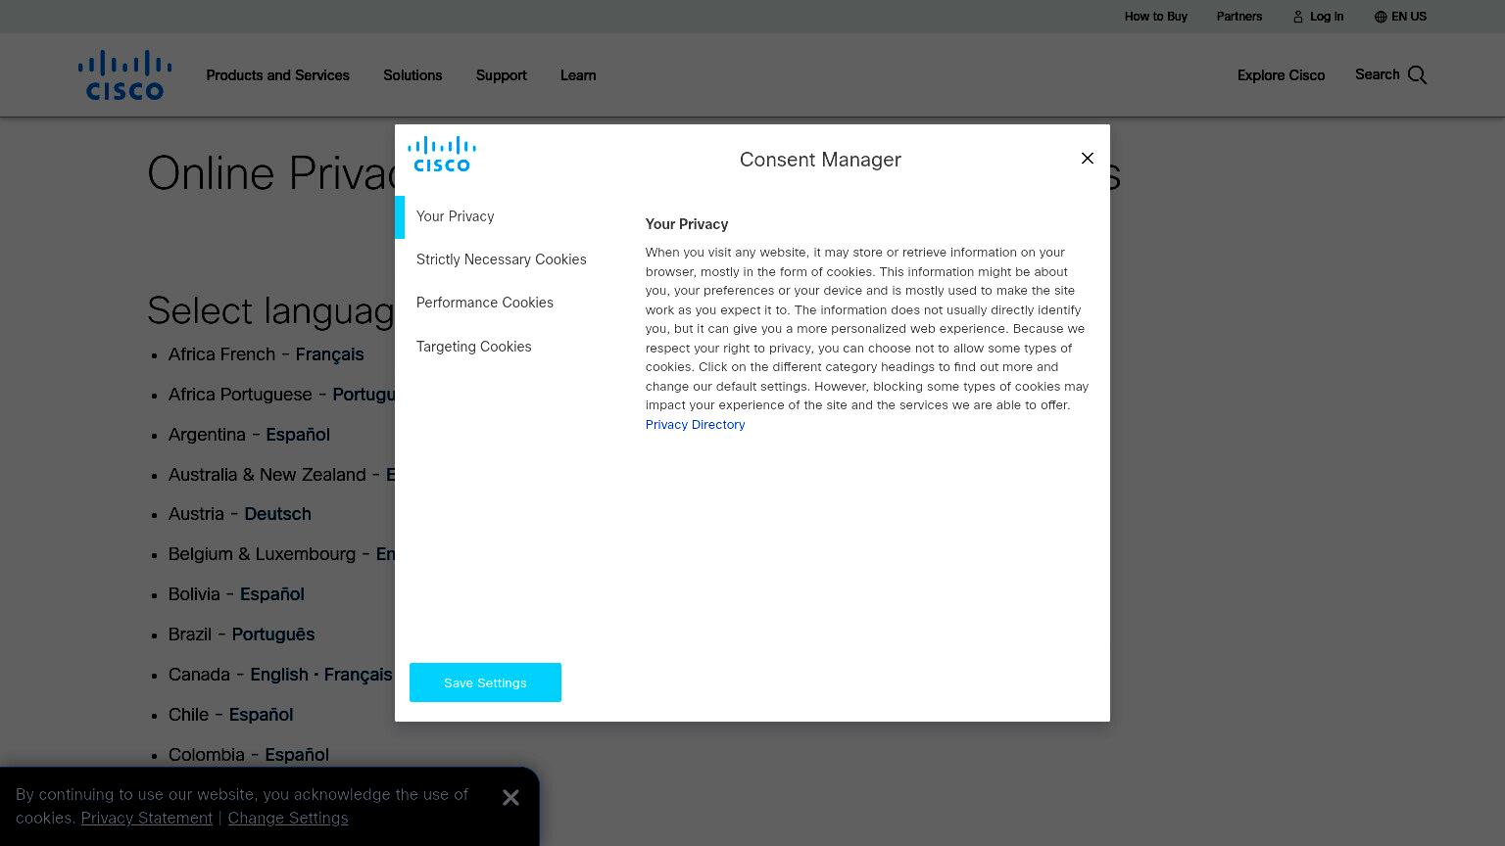This screenshot has width=1505, height=846.
Task: Select Canada Français link
Action: click(358, 675)
